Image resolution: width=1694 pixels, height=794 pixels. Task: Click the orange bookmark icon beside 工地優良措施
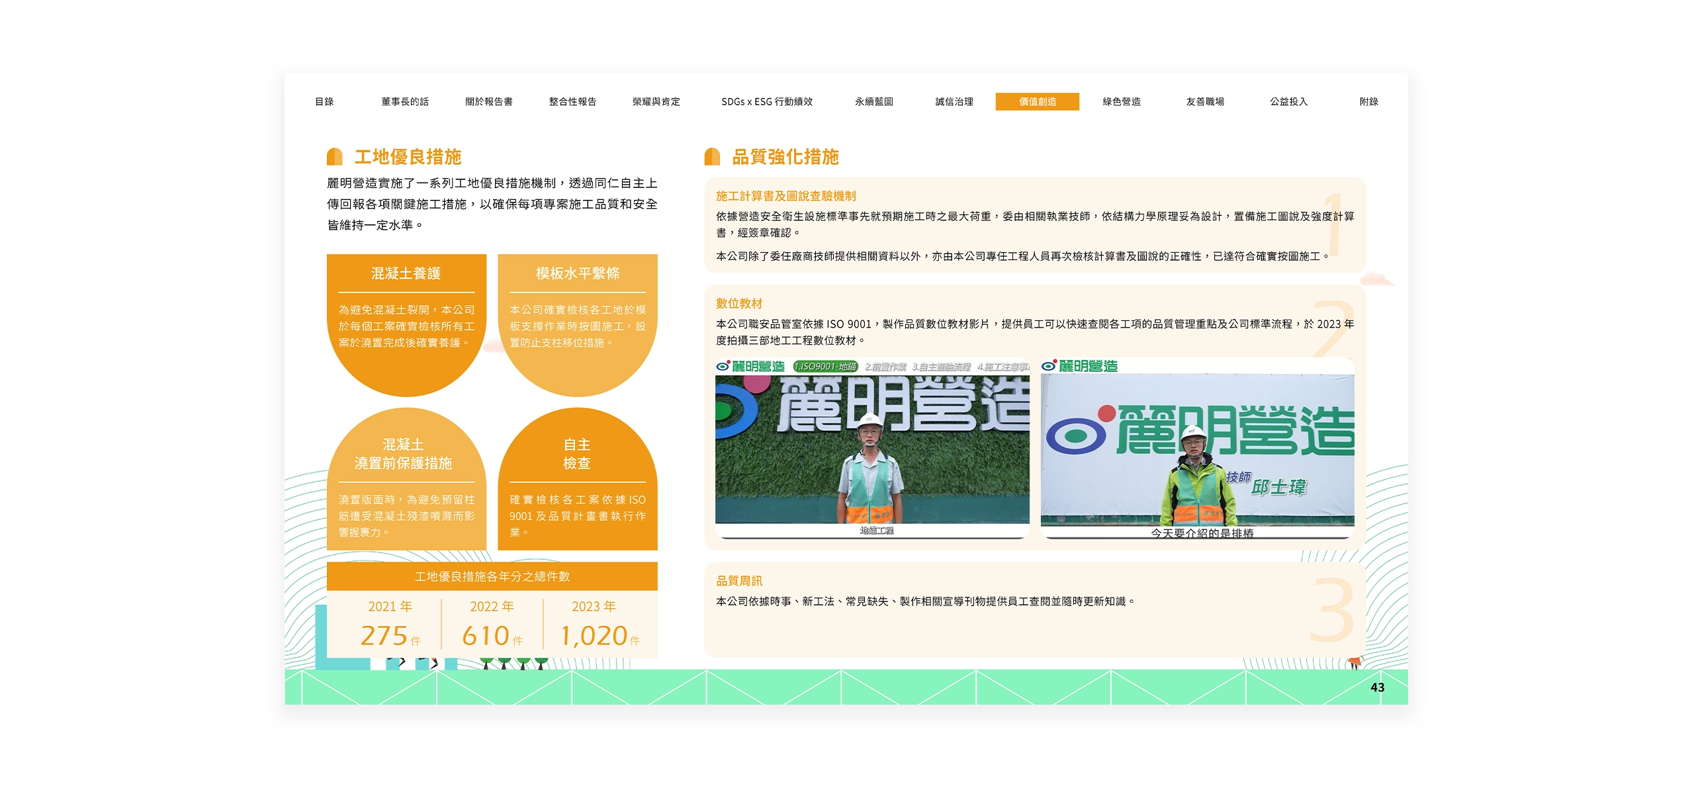334,157
